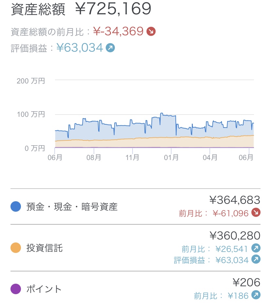This screenshot has height=303, width=271.
Task: Click red down arrow beside ¥-34,369
Action: click(151, 31)
